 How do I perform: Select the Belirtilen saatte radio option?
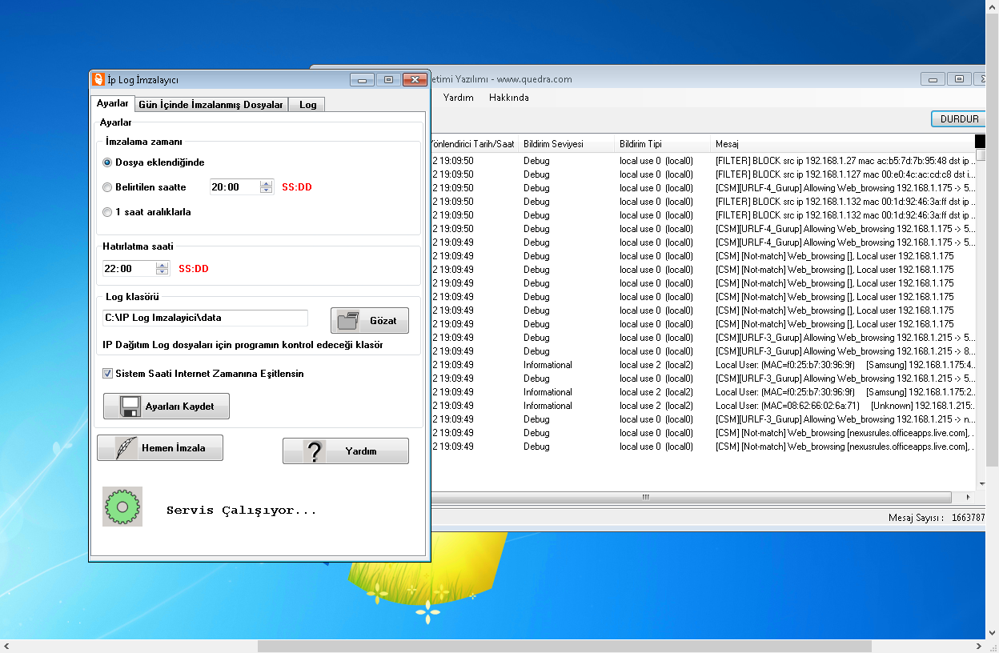point(107,187)
